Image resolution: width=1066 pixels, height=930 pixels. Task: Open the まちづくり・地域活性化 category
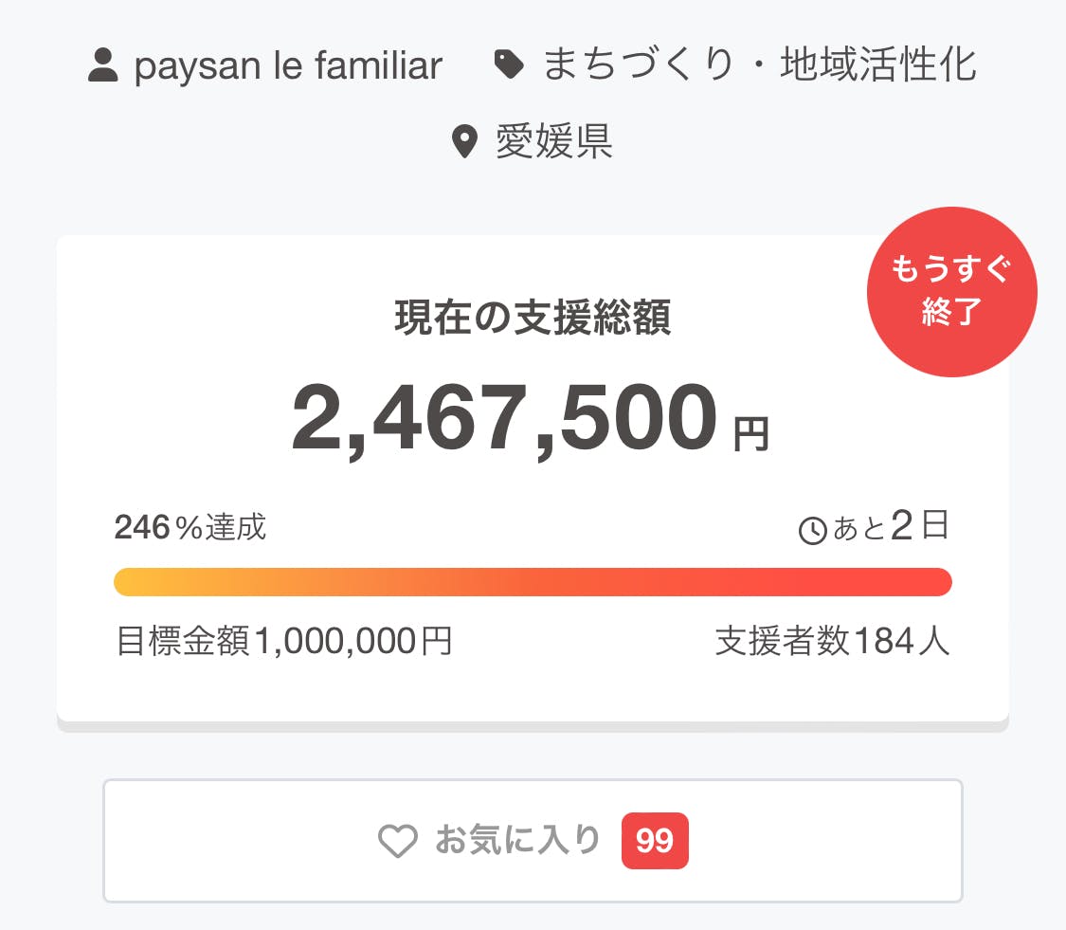pyautogui.click(x=760, y=65)
